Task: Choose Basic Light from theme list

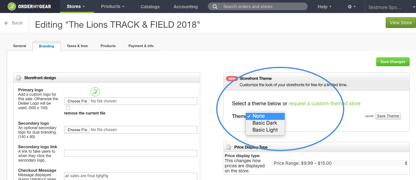Action: tap(265, 130)
